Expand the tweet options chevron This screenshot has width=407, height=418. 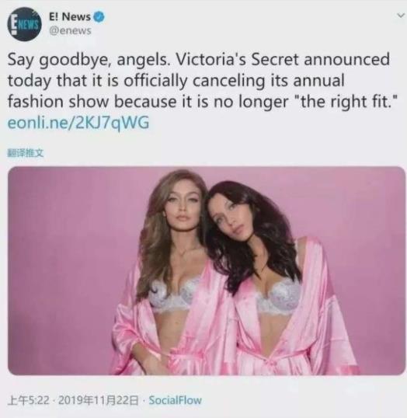[400, 16]
